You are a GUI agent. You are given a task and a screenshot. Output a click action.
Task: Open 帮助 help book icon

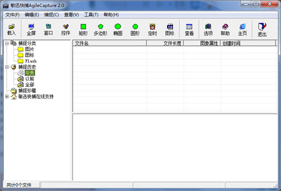coord(225,30)
